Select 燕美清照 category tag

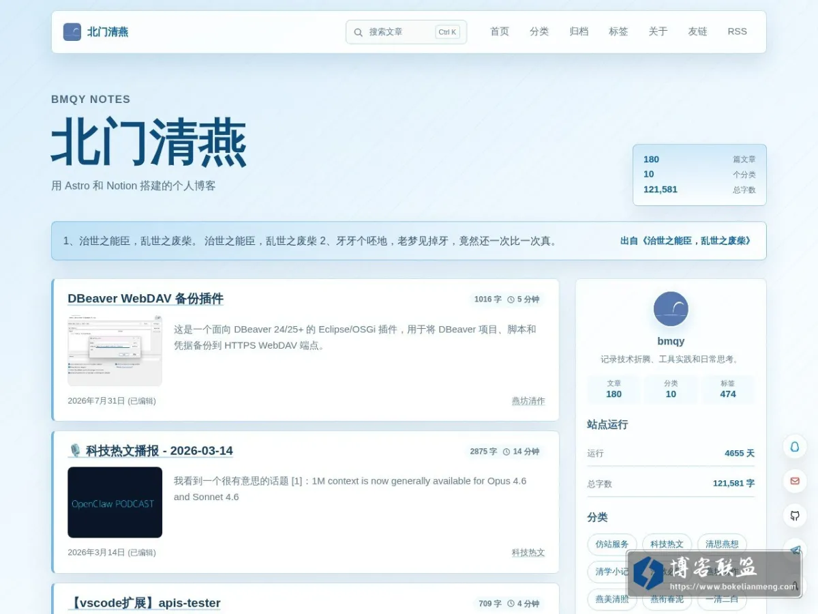(612, 600)
